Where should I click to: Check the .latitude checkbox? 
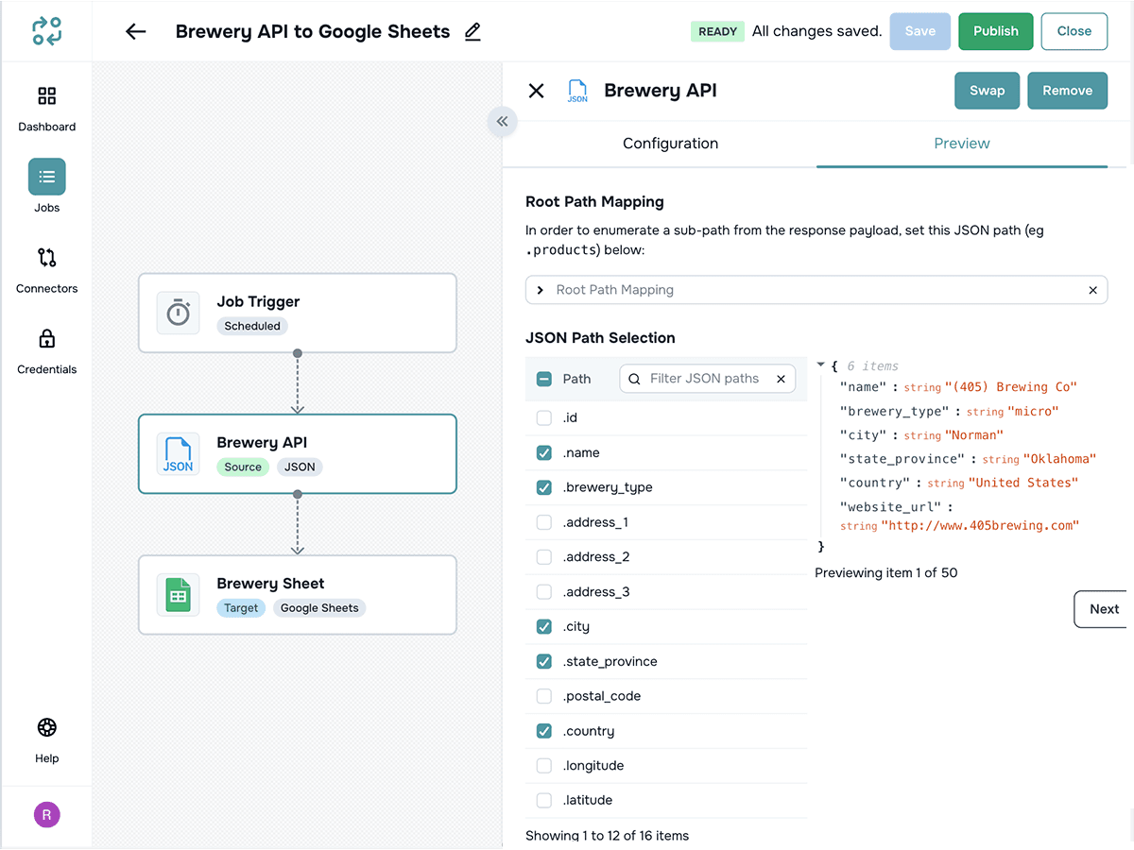543,800
